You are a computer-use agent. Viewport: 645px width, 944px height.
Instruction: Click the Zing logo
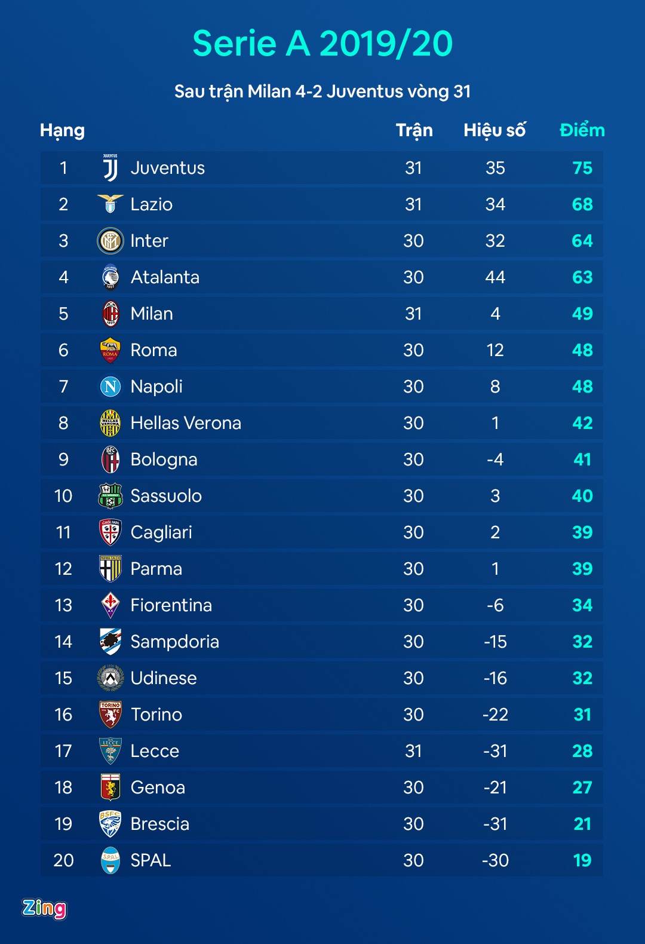click(x=44, y=908)
